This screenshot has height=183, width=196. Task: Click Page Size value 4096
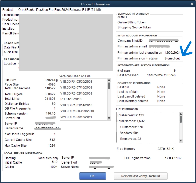pos(52,84)
